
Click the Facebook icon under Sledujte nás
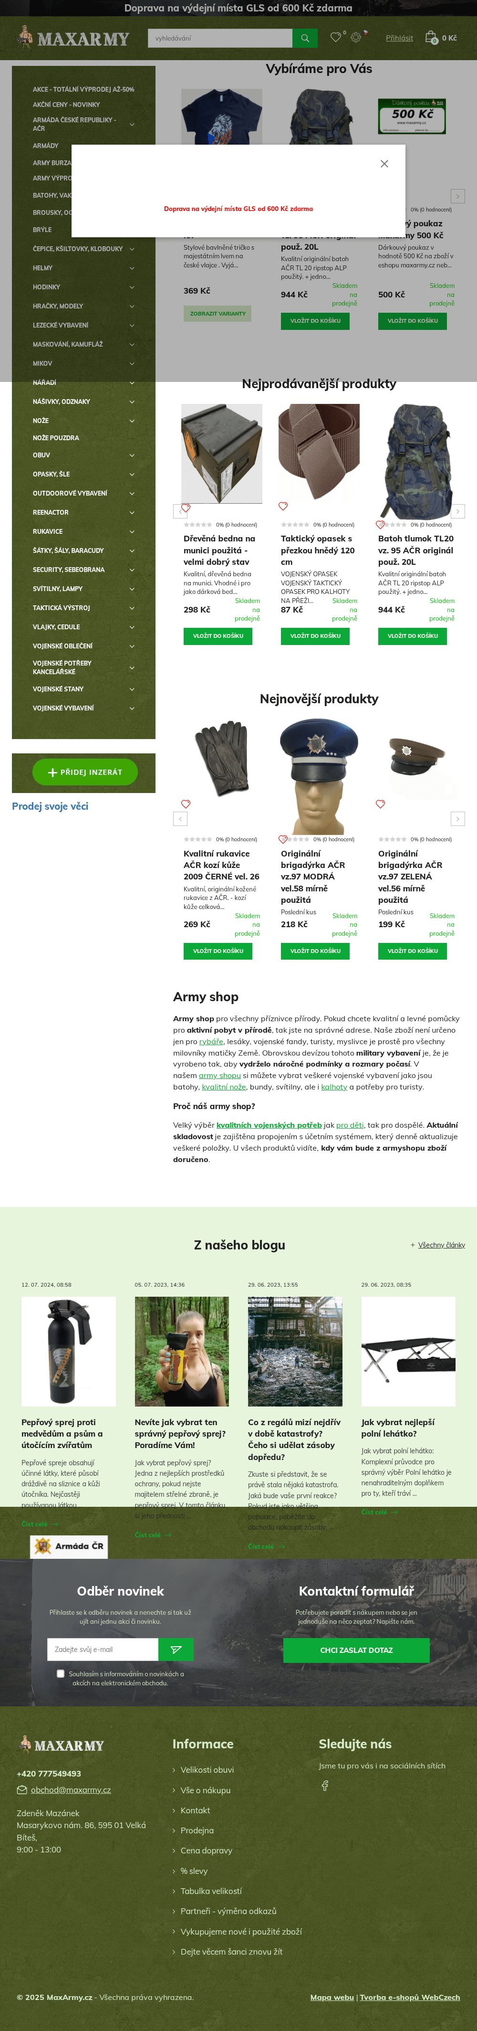pos(324,1785)
